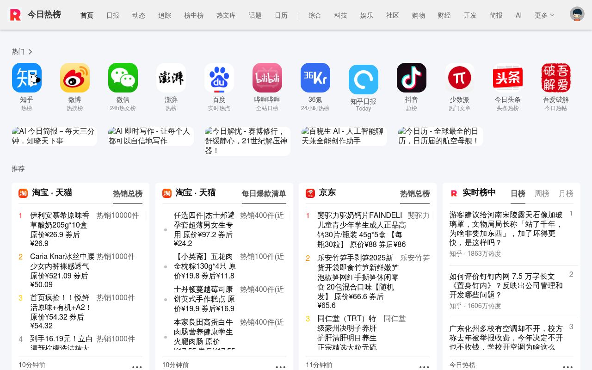Open AI 今日简报 banner
The width and height of the screenshot is (592, 370).
(55, 136)
